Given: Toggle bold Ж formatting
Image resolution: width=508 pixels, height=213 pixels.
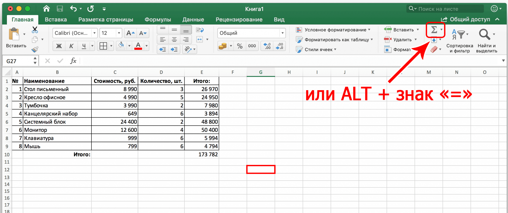Looking at the screenshot, I should [59, 46].
